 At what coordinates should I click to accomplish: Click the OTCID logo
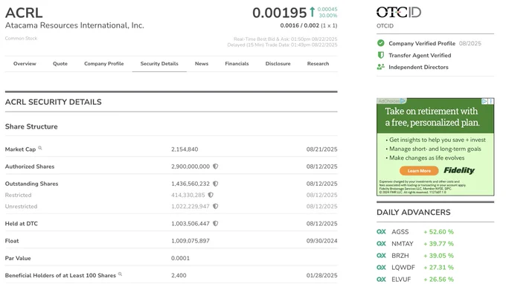pyautogui.click(x=399, y=13)
